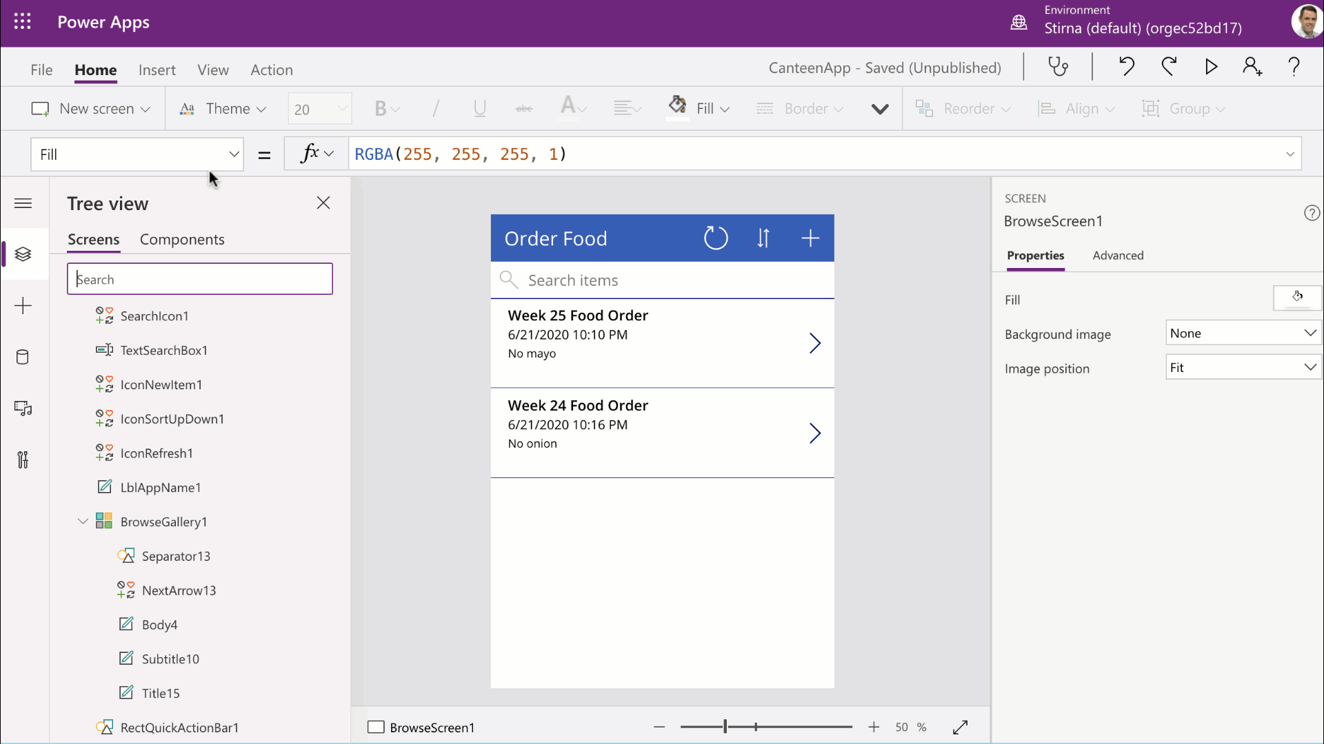Open the app launcher waffle icon
The width and height of the screenshot is (1324, 744).
(22, 22)
